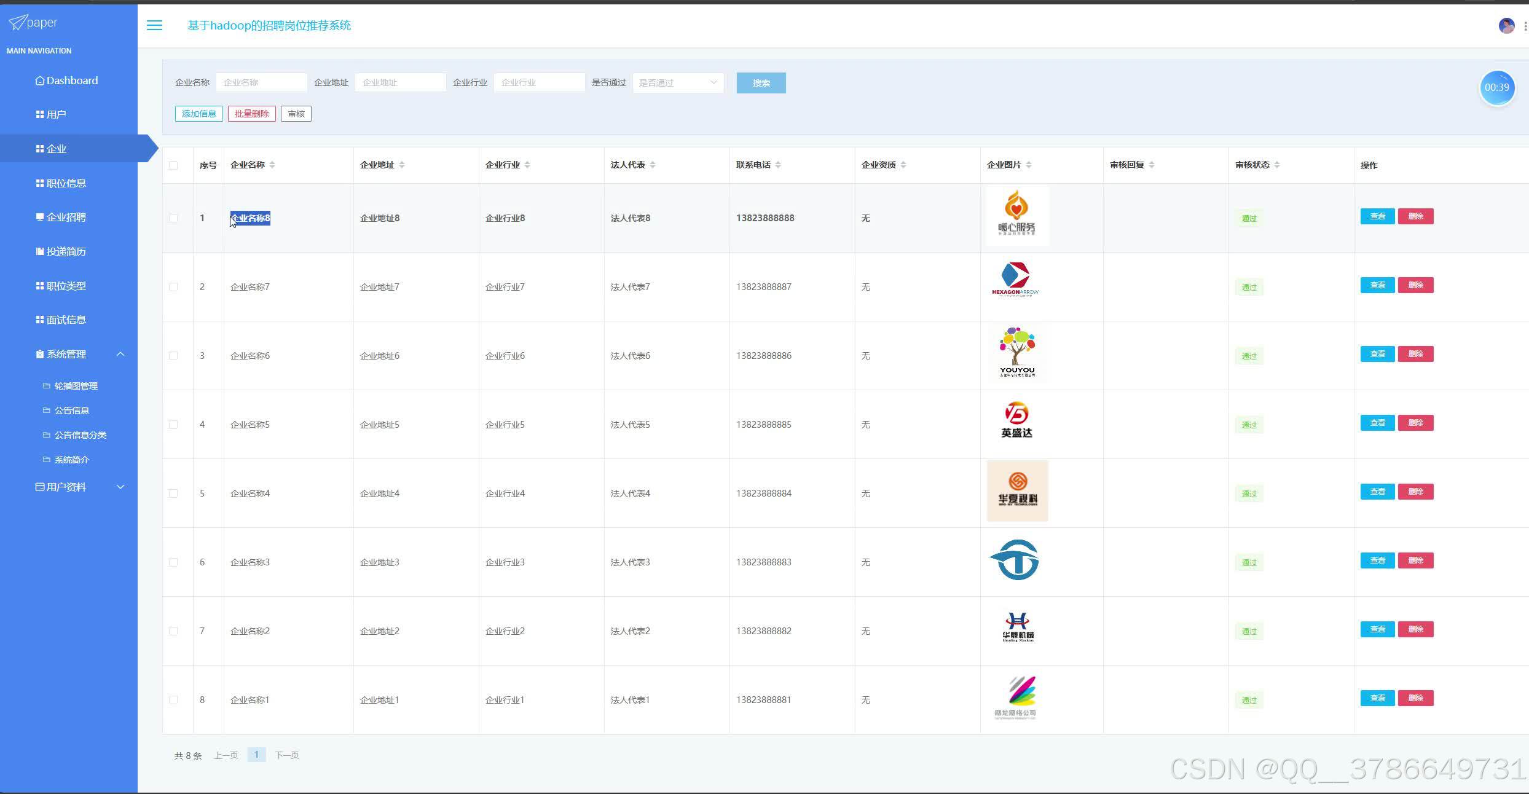Collapse the 系统管理 sidebar section
This screenshot has height=794, width=1529.
coord(120,354)
